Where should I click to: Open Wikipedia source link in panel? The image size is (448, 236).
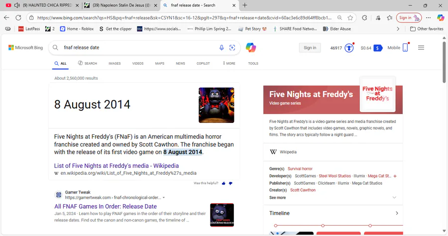[288, 152]
